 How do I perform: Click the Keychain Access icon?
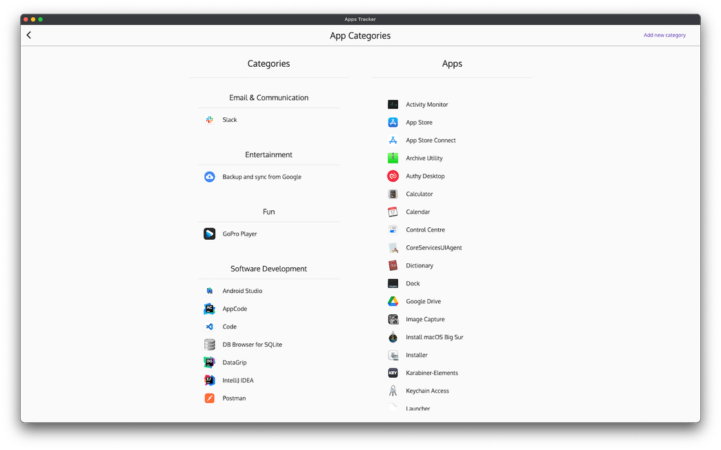tap(393, 391)
